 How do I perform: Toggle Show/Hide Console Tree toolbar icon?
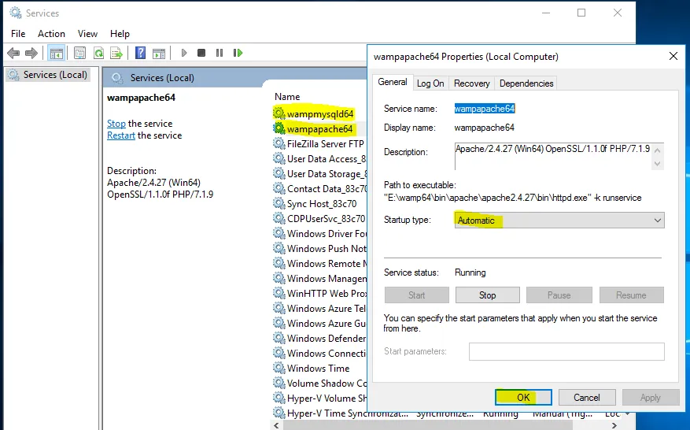pyautogui.click(x=57, y=54)
